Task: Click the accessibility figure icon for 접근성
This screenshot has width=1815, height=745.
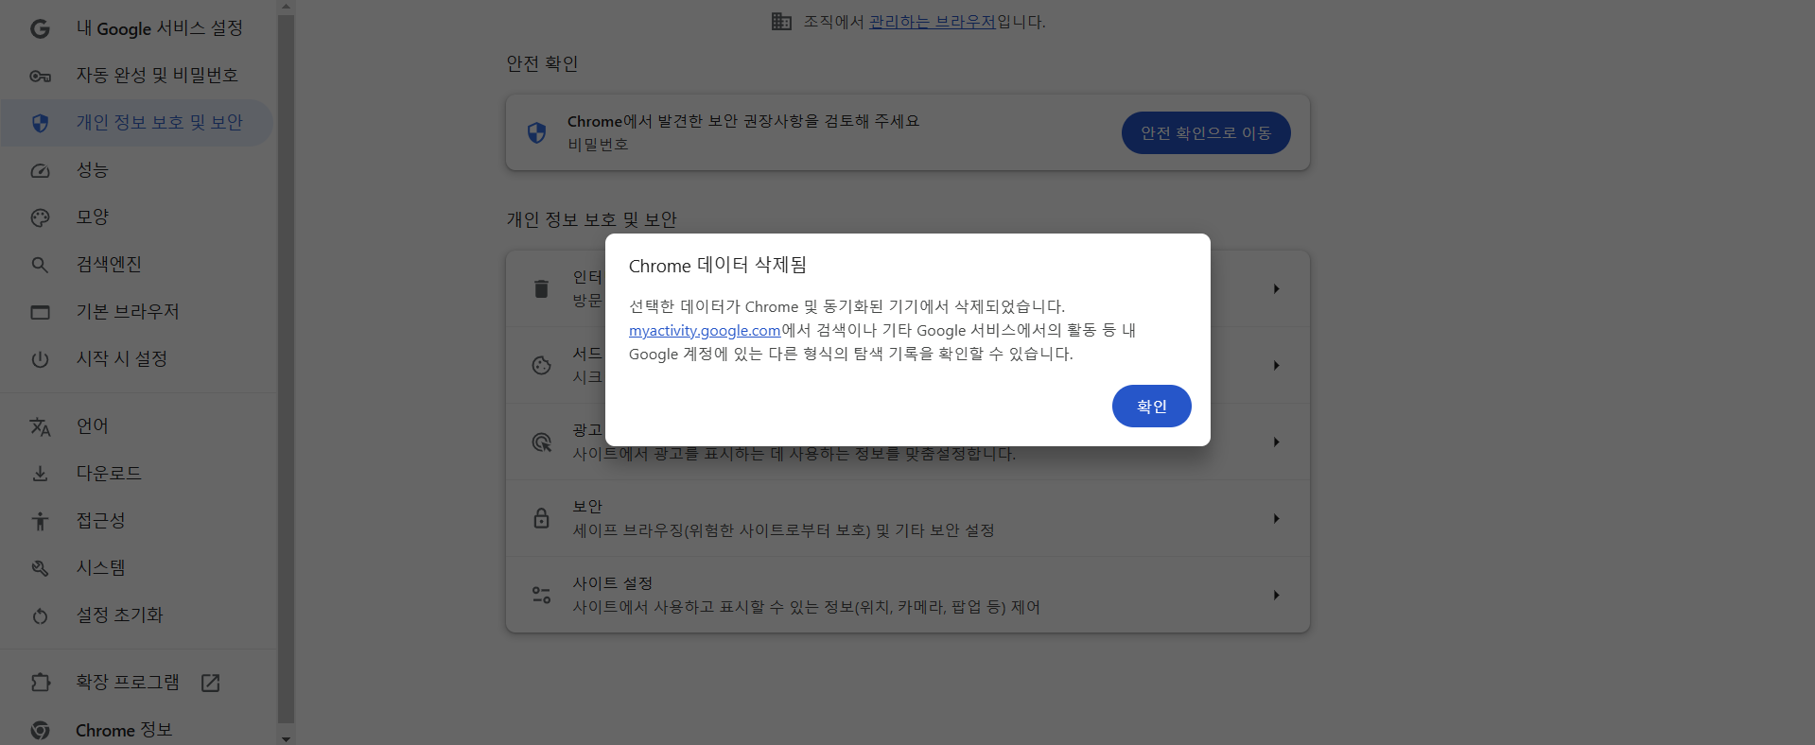Action: (40, 521)
